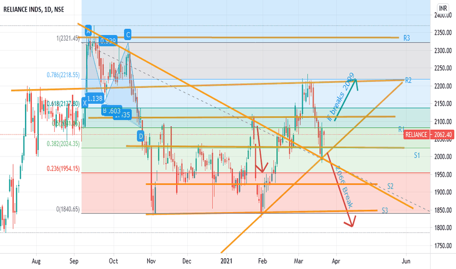
Task: Click 1850.00 on the price axis
Action: tap(443, 210)
